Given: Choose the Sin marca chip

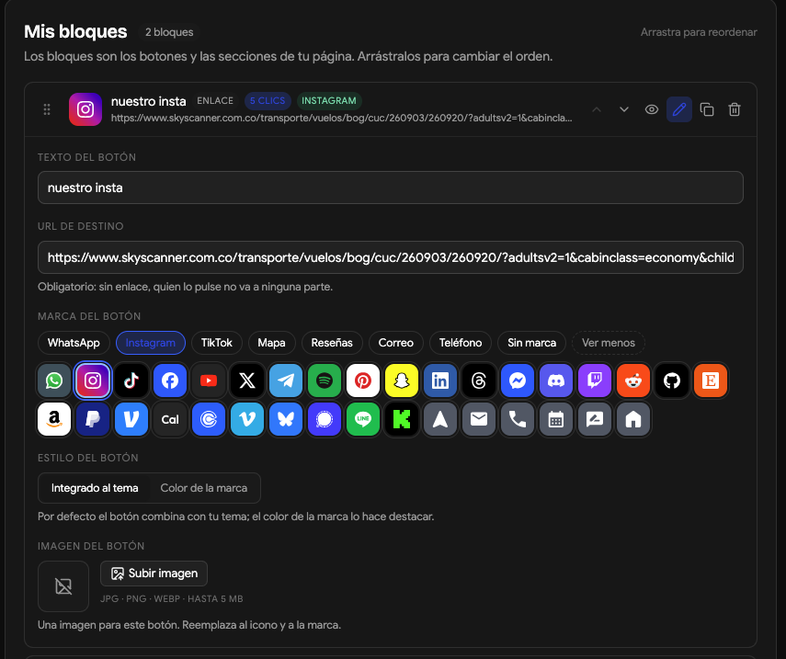Looking at the screenshot, I should [532, 343].
